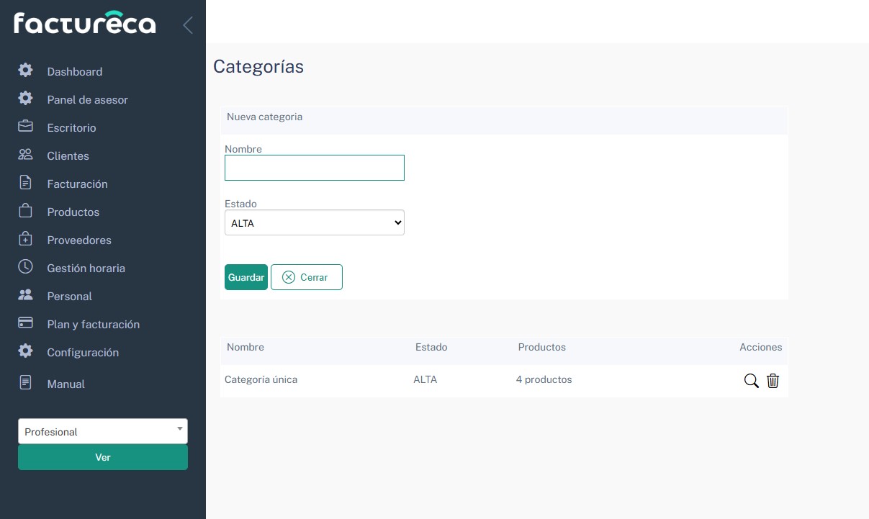Close the new category form with Cerrar

tap(306, 277)
